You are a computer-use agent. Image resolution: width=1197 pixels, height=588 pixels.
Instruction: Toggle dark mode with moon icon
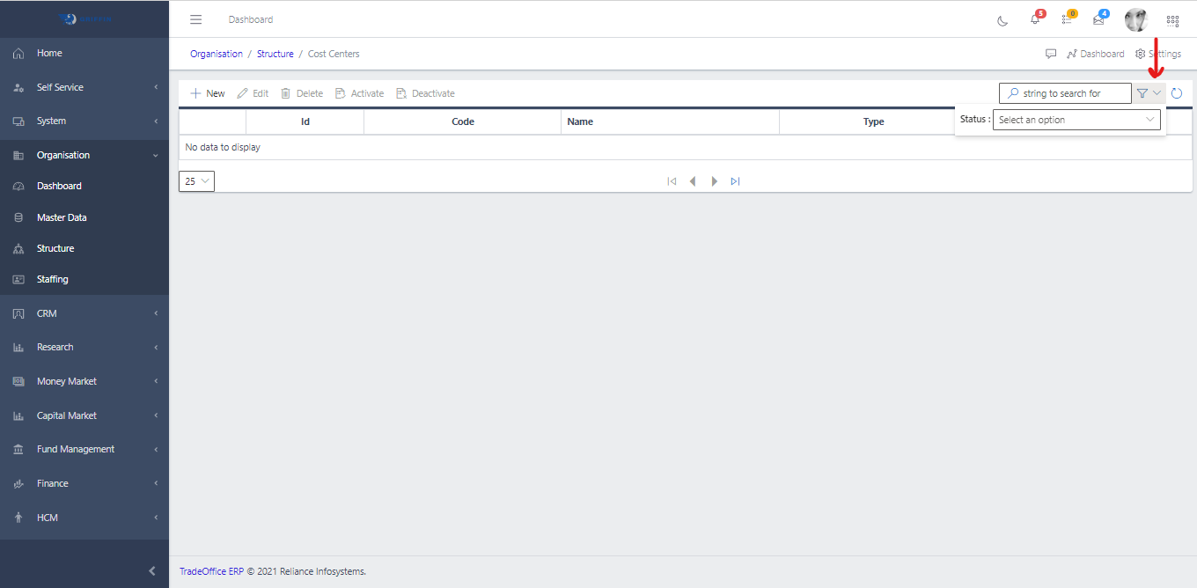point(1002,20)
